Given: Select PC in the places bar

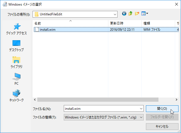Looking at the screenshot, I should point(16,79).
